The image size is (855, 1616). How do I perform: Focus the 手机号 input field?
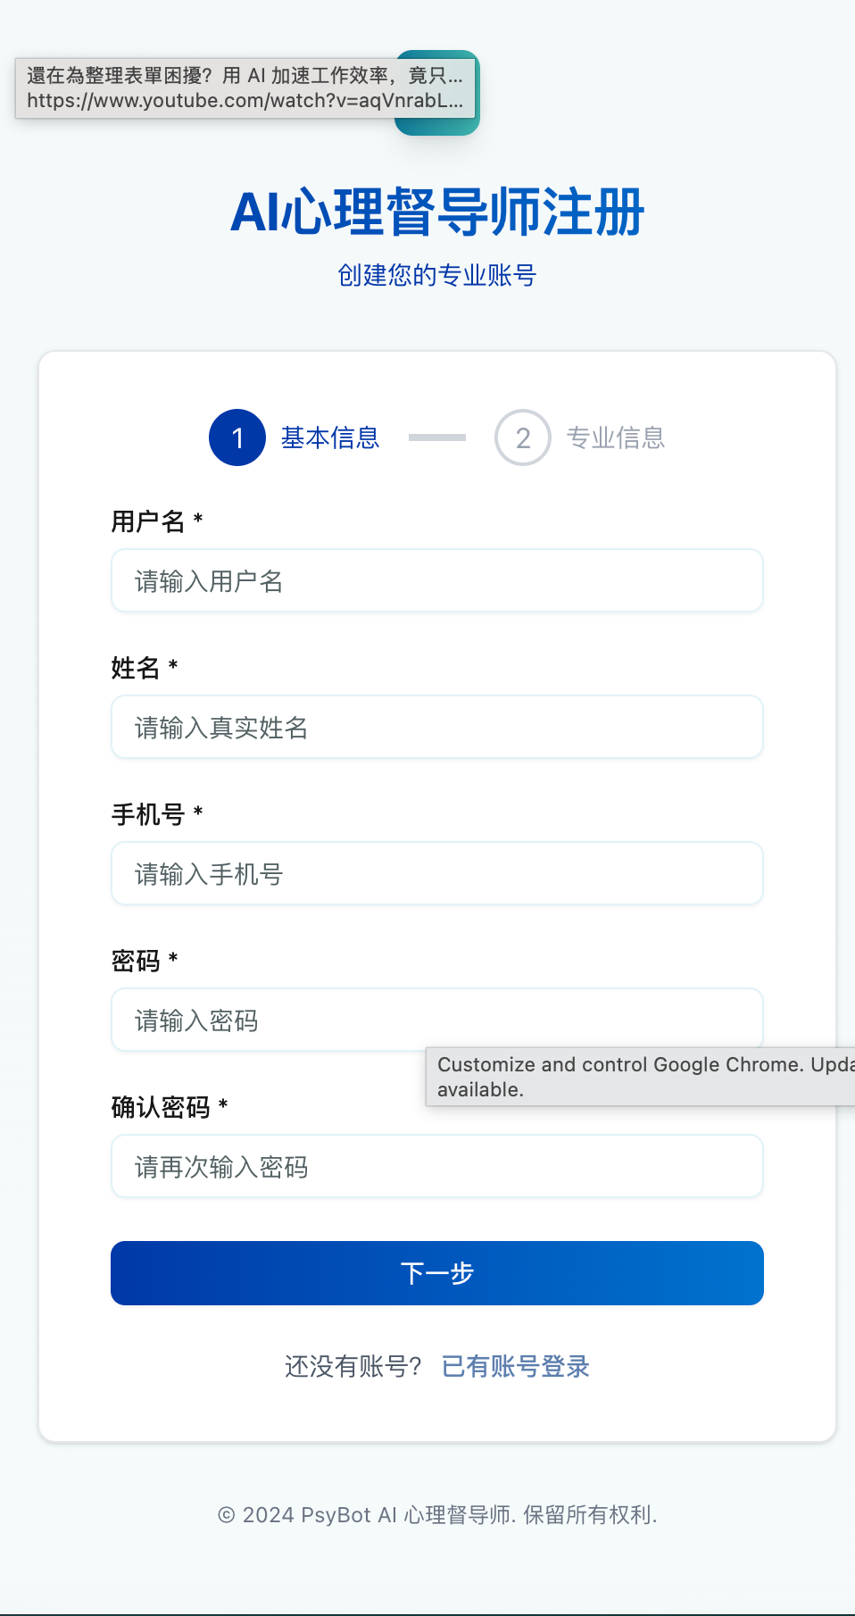436,873
